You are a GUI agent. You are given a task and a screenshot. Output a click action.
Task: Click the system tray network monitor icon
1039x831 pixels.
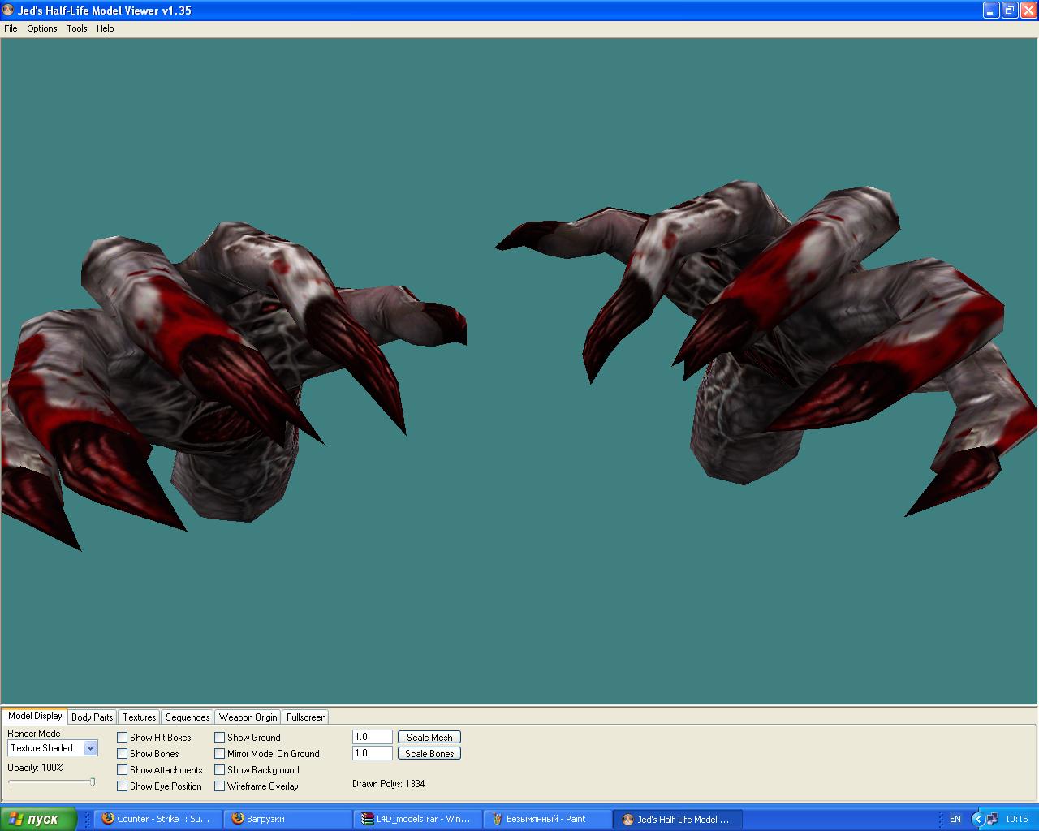(x=993, y=820)
